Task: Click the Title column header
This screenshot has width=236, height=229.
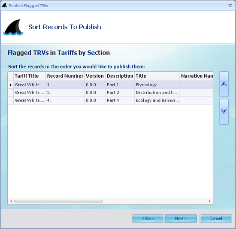Action: tap(157, 76)
